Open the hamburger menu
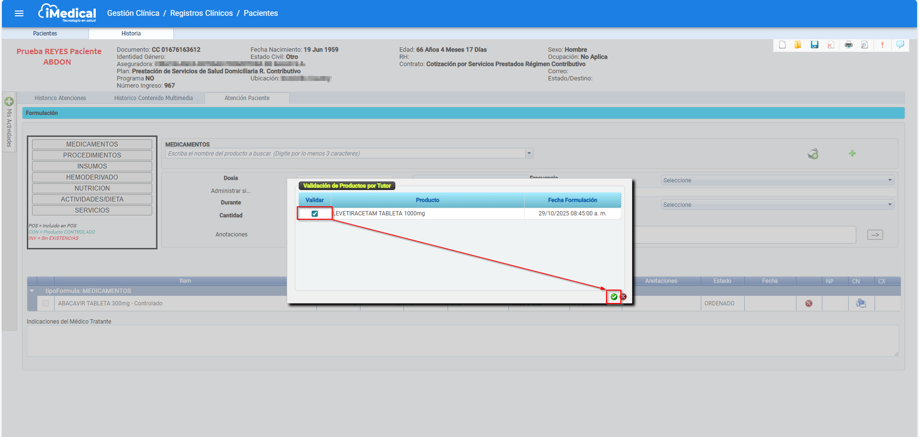Image resolution: width=919 pixels, height=437 pixels. [x=19, y=13]
